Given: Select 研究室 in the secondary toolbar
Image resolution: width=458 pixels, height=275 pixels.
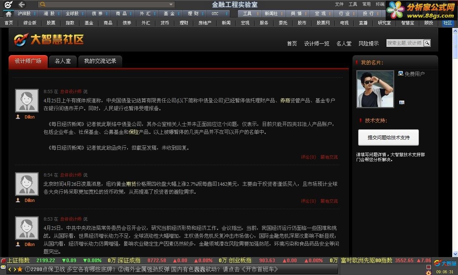Looking at the screenshot, I should pos(384,23).
